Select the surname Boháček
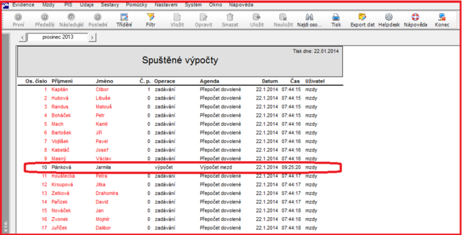Viewport: 462px width, 235px height. pyautogui.click(x=61, y=115)
